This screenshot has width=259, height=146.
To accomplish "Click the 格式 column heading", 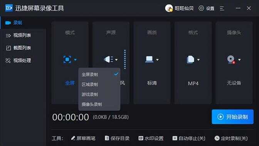I will pos(193,32).
